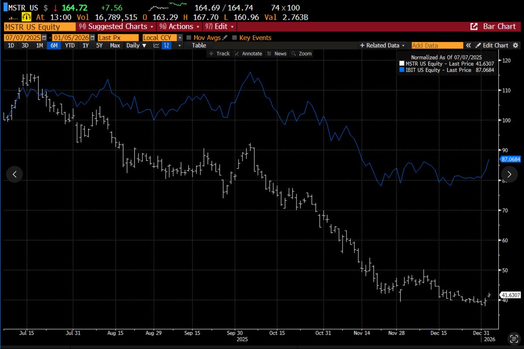Click the bid/ask quote 164.69 / 164.74

(224, 8)
